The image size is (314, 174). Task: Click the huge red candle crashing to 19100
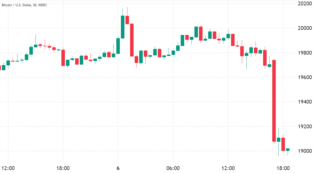coord(274,101)
